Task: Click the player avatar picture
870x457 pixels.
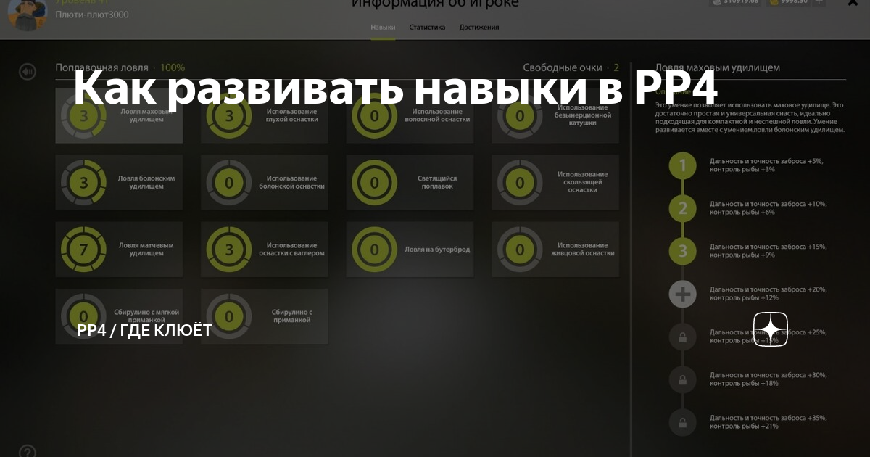Action: tap(28, 15)
